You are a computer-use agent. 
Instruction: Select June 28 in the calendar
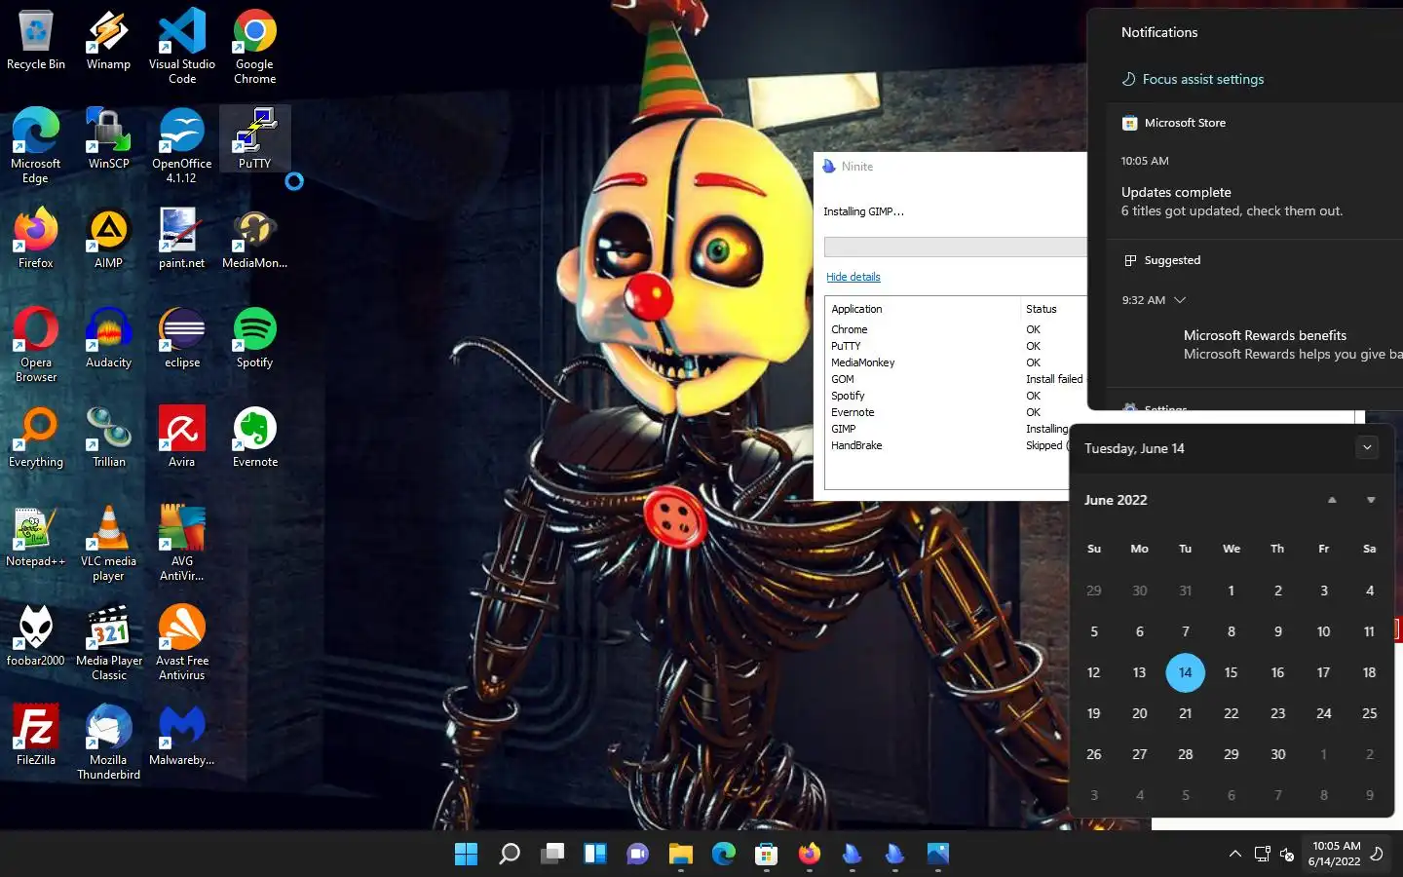coord(1185,754)
